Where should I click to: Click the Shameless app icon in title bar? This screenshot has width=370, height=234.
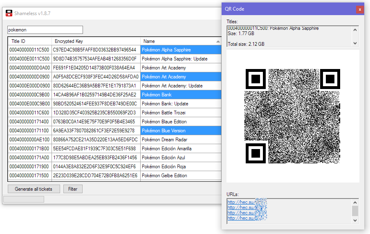[x=9, y=13]
